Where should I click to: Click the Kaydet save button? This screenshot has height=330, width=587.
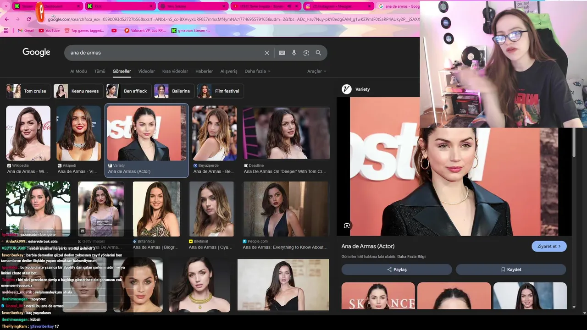click(511, 269)
